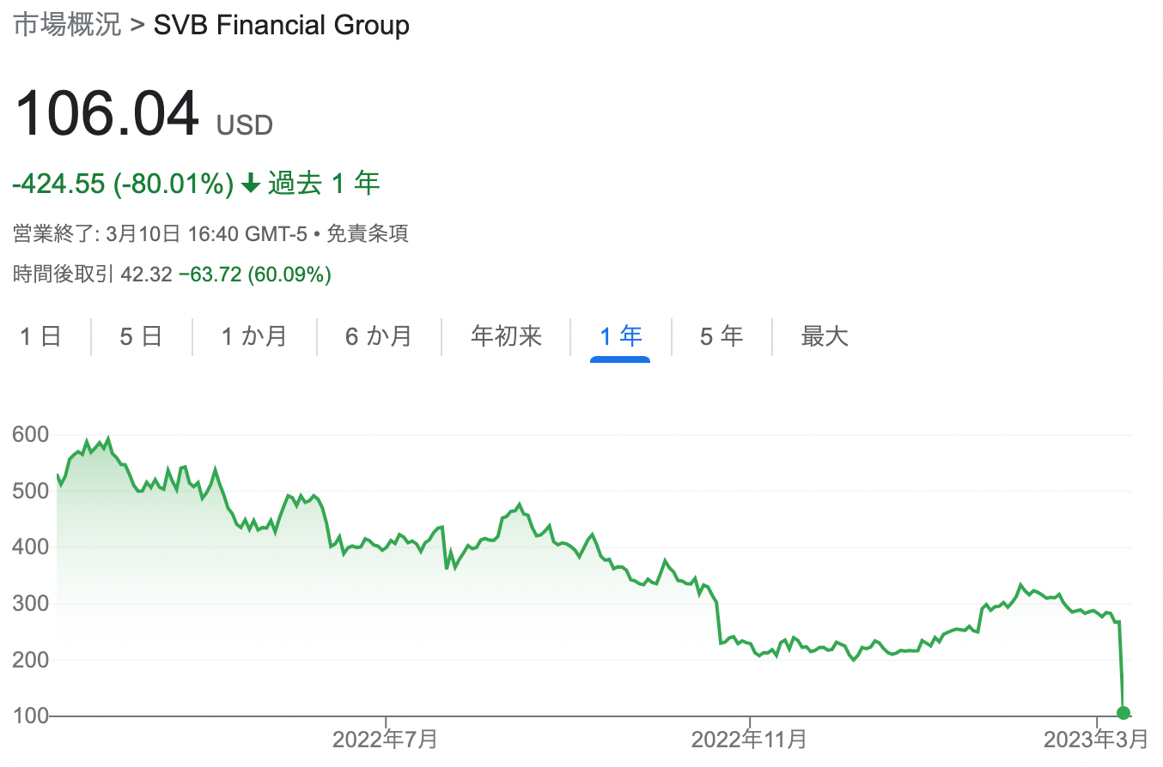This screenshot has width=1163, height=767.
Task: Click the 106.04 current price
Action: tap(107, 113)
